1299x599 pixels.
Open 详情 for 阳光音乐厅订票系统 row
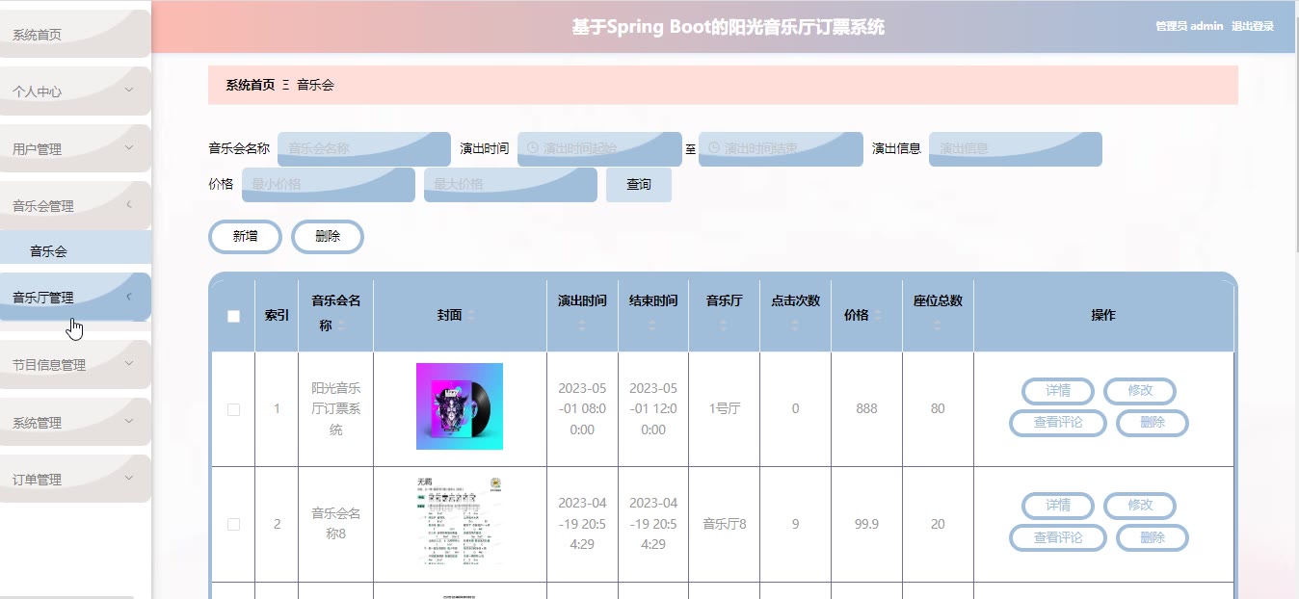(1058, 391)
